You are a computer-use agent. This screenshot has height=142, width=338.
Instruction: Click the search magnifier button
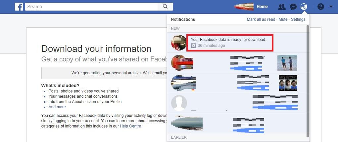click(x=165, y=7)
